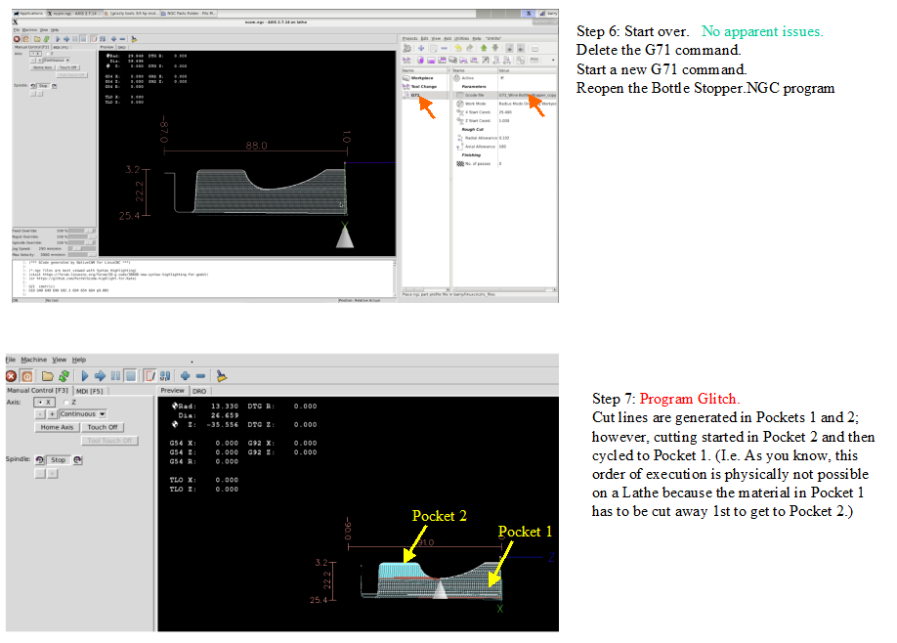
Task: Click the green reload file icon in lower toolbar
Action: (64, 375)
